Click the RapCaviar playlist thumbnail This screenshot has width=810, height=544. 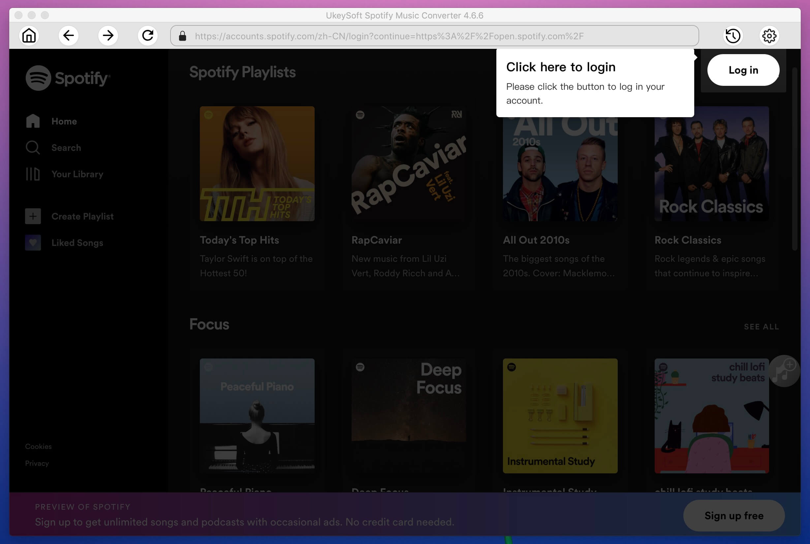(409, 163)
